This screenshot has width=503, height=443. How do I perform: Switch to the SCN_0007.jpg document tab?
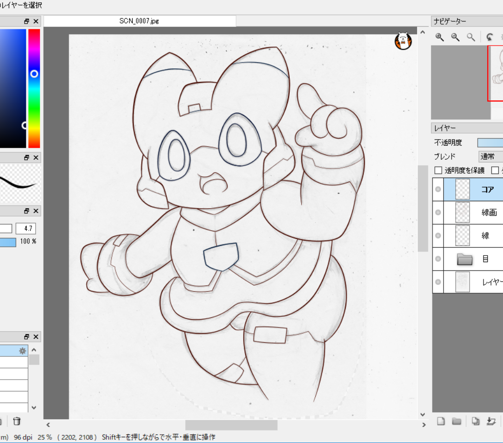coord(140,21)
